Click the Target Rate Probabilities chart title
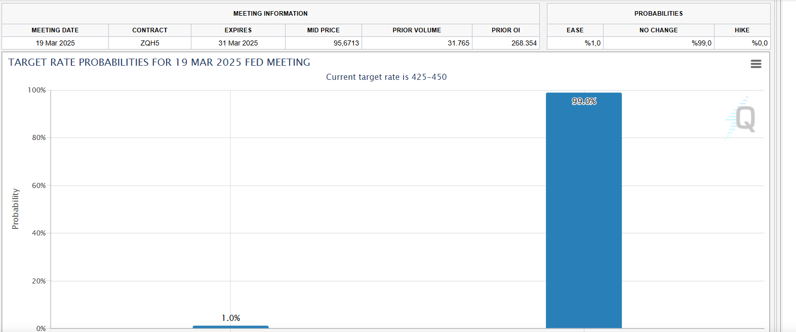The width and height of the screenshot is (796, 332). coord(159,62)
